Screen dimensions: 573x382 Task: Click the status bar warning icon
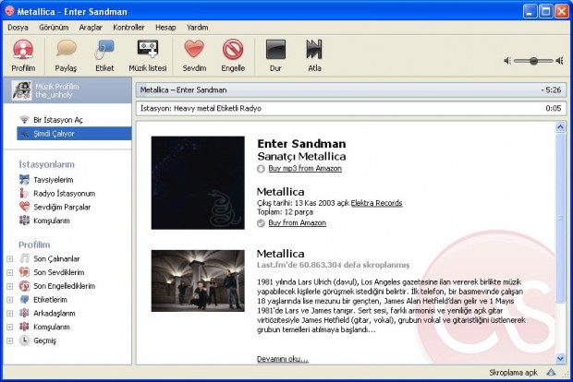tap(551, 373)
